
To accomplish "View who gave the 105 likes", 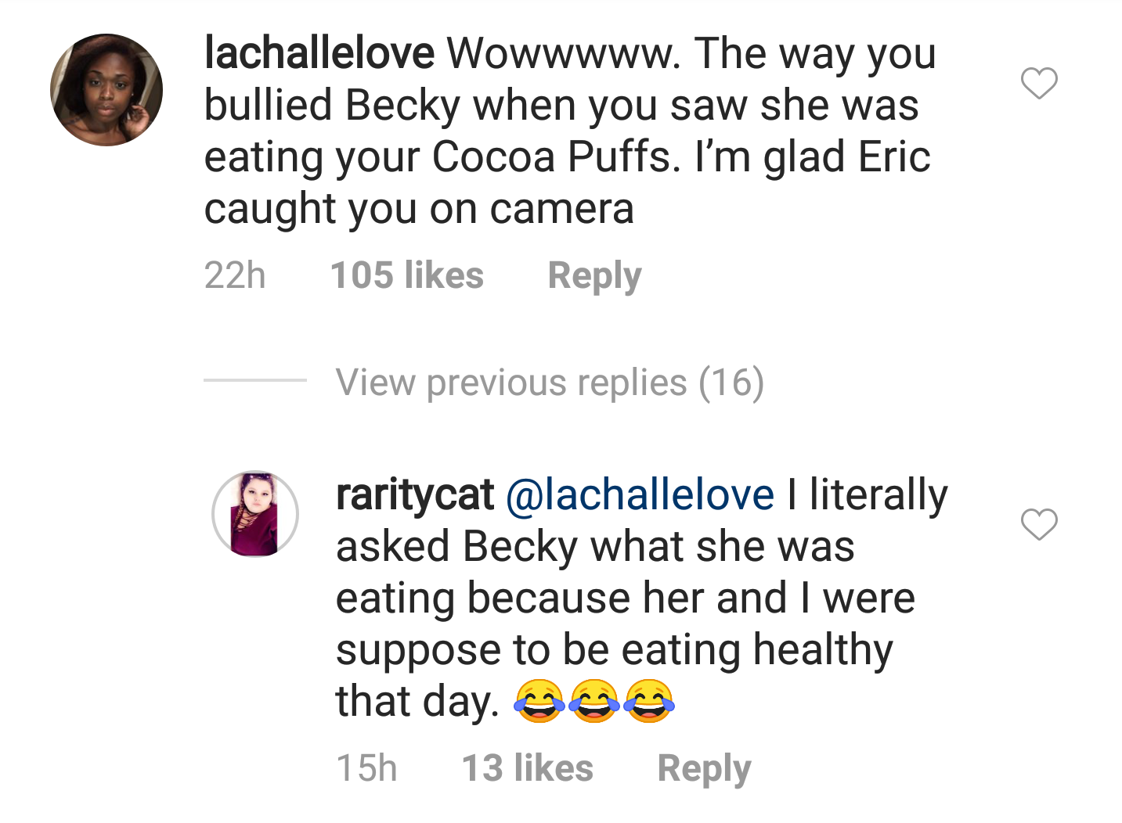I will 407,275.
